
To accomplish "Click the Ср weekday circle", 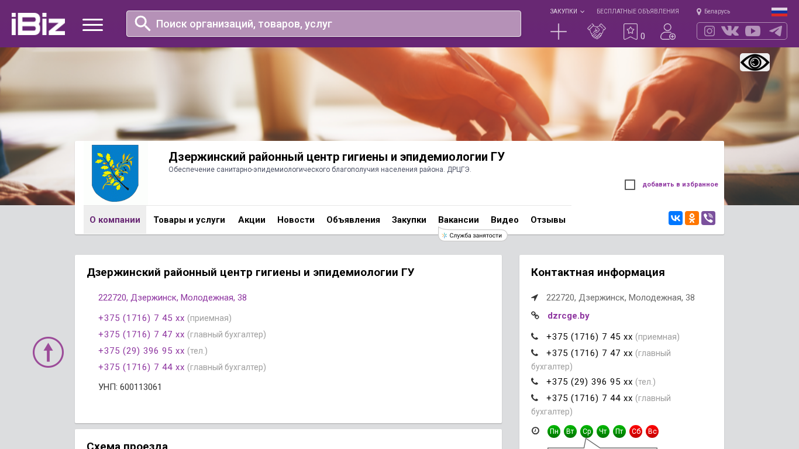I will (x=587, y=431).
